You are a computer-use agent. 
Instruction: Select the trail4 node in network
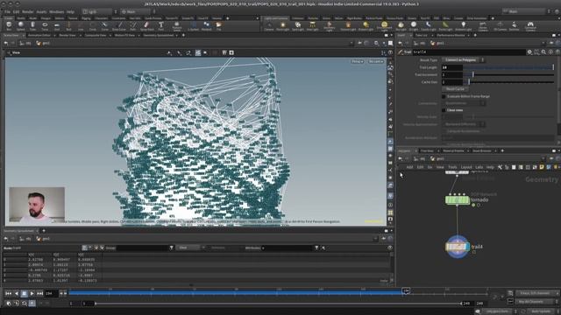(458, 247)
